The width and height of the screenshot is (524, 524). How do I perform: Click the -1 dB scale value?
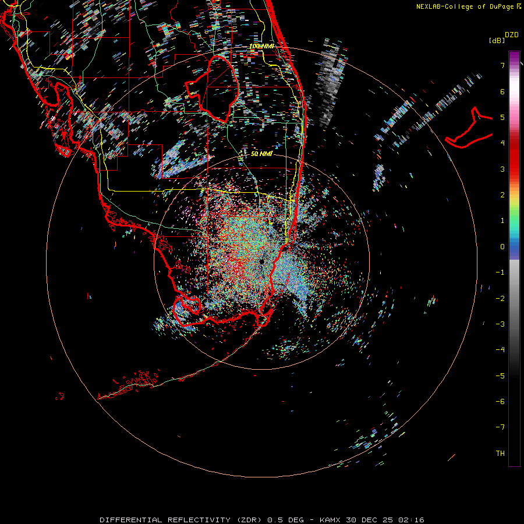coord(500,272)
